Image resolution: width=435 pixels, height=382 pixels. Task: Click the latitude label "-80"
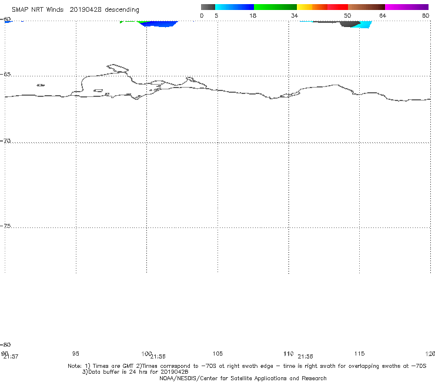[5, 345]
